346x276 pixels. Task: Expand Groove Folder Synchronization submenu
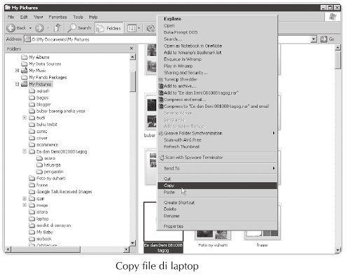pos(217,133)
